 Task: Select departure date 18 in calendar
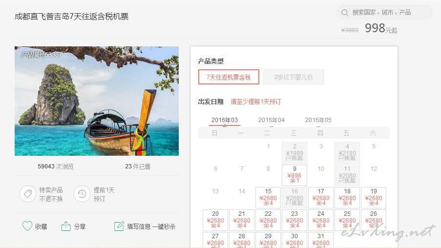[347, 197]
